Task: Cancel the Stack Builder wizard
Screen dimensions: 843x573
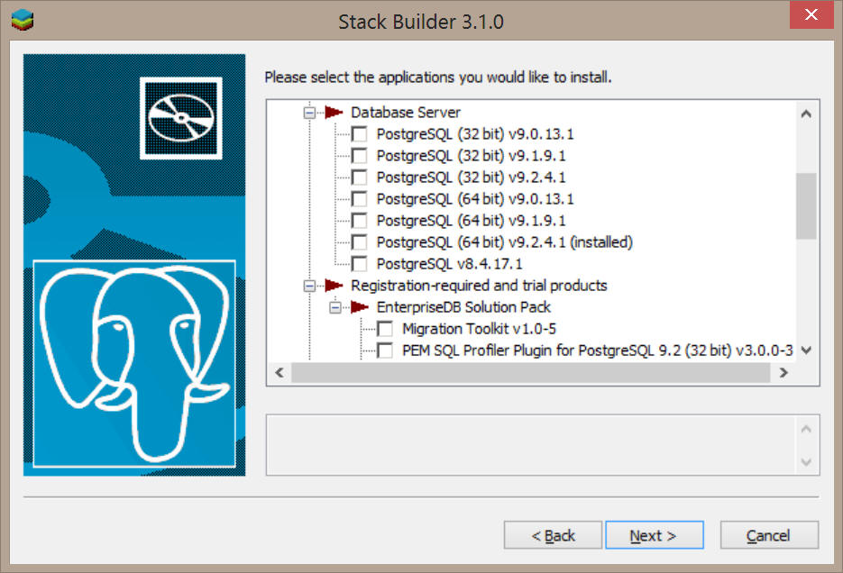Action: pos(769,535)
